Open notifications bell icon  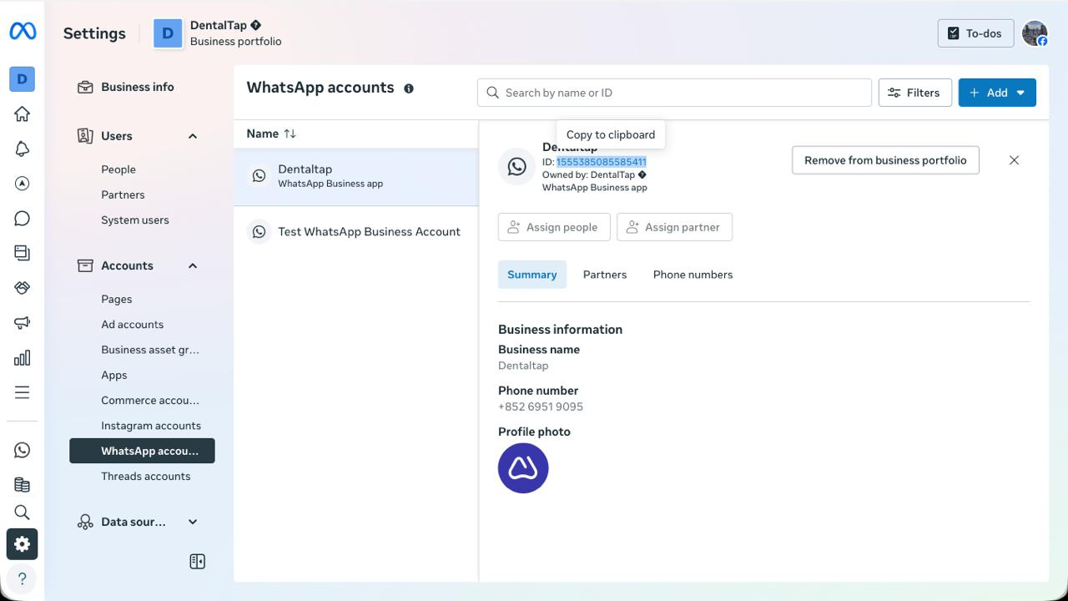[23, 149]
